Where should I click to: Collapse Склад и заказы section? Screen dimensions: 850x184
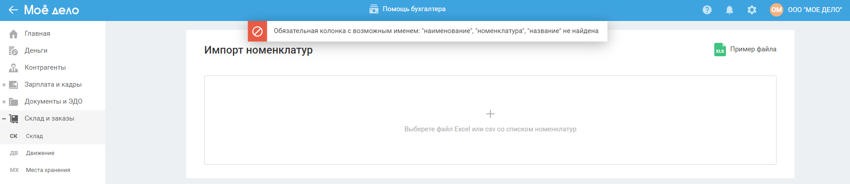tap(4, 119)
